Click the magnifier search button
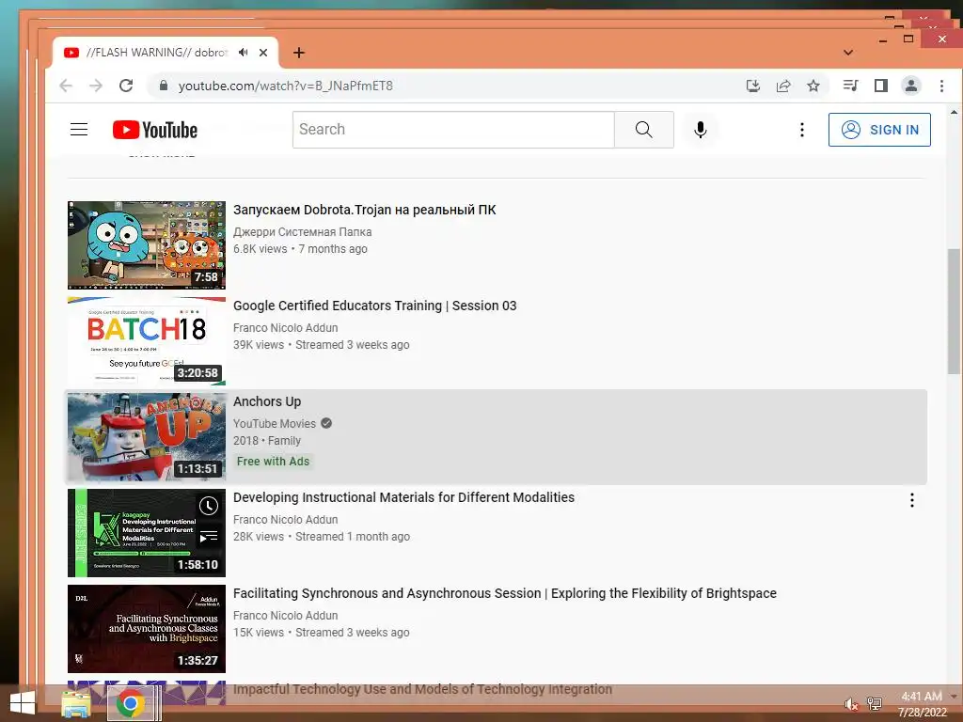 coord(643,130)
